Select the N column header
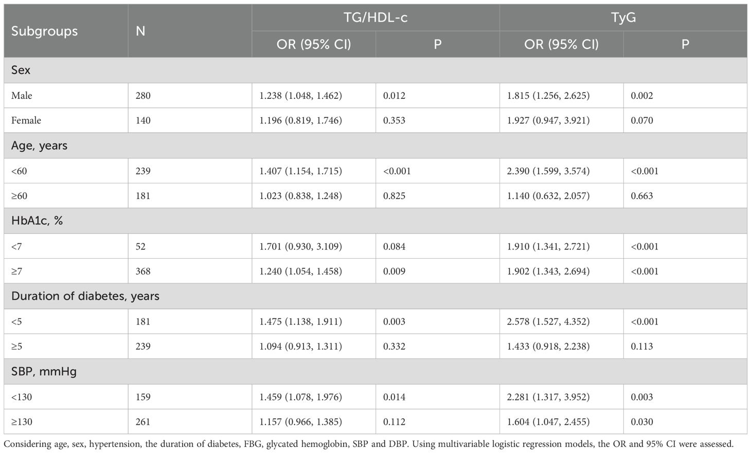The image size is (751, 453). click(140, 31)
